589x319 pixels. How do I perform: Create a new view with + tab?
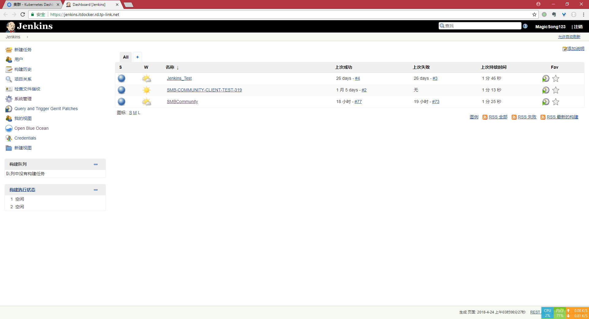click(x=137, y=57)
